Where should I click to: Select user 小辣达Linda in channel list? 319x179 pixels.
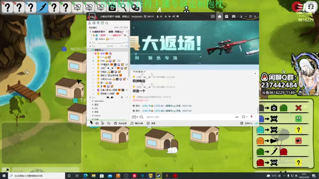(x=106, y=79)
